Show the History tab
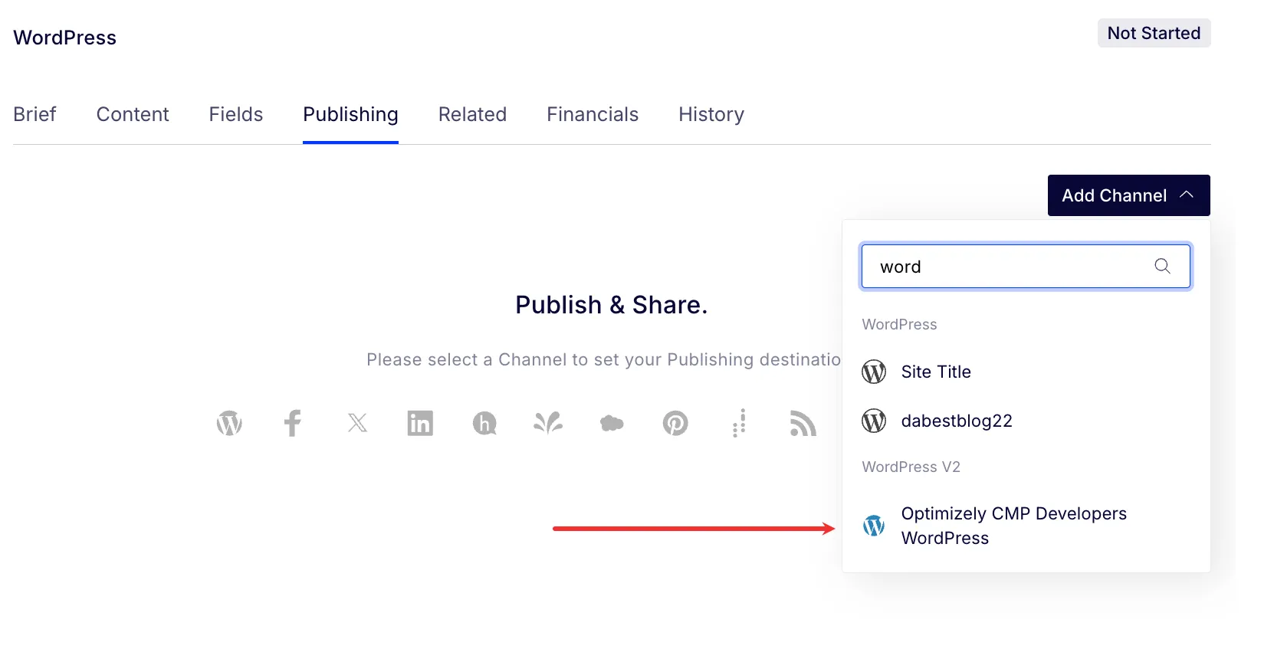 [711, 114]
